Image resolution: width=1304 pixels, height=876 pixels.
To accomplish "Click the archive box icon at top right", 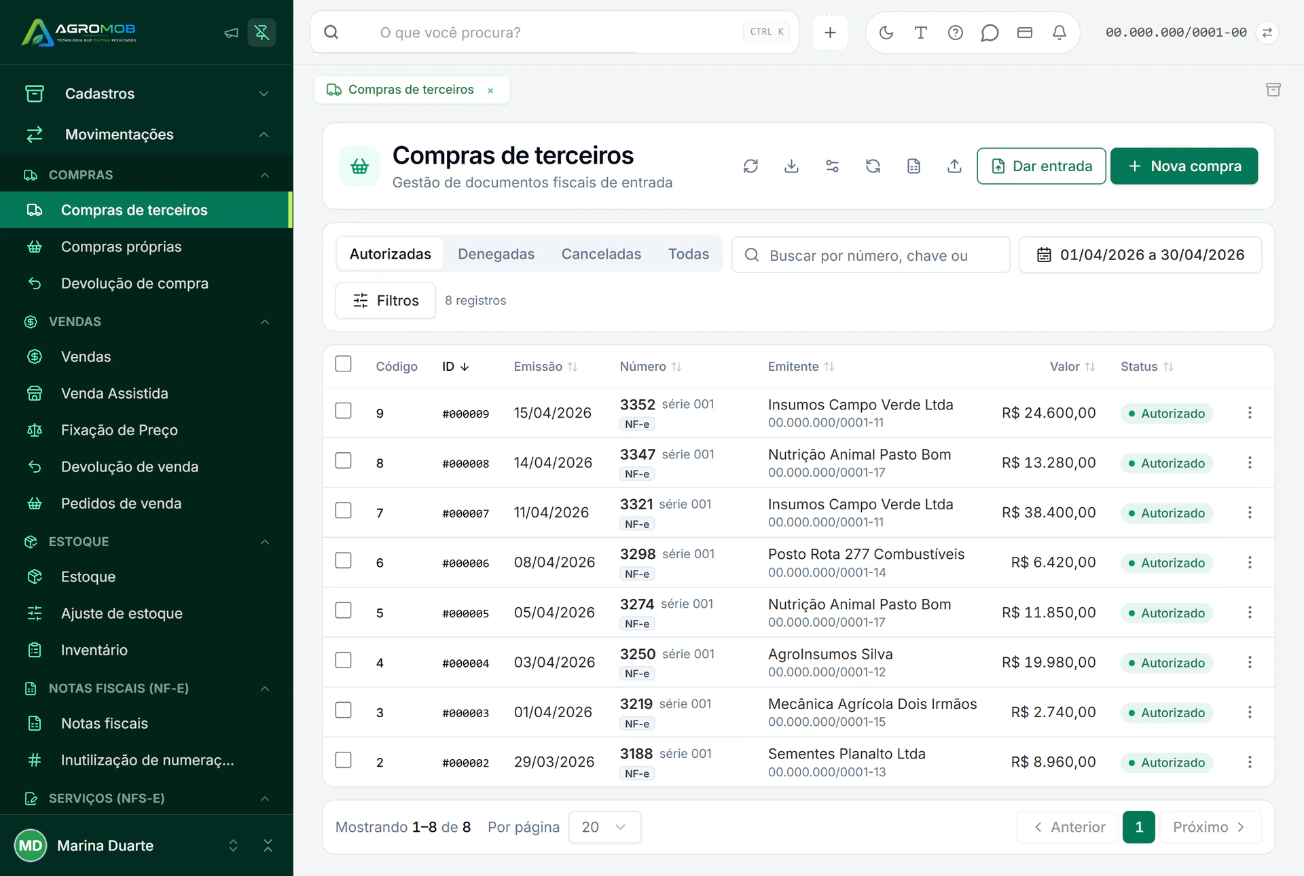I will click(x=1273, y=90).
